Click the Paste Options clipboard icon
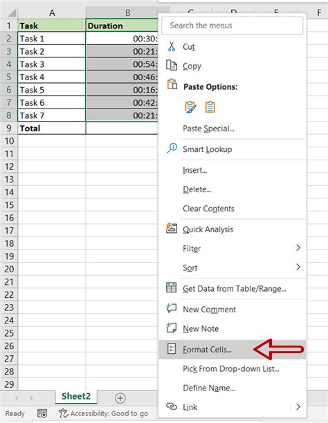 [172, 84]
